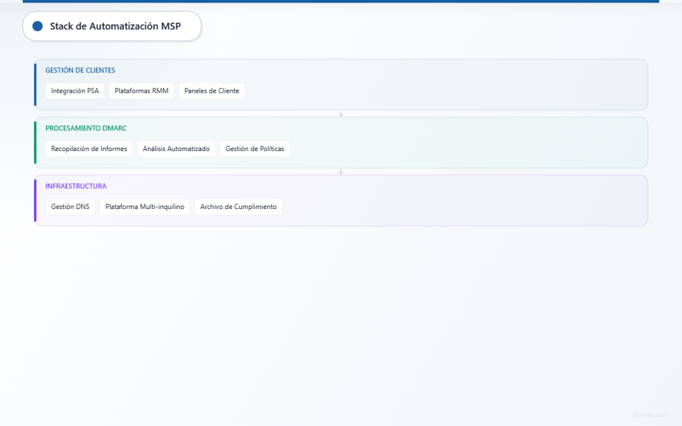Select the Plataformas RMM tag
Viewport: 682px width, 426px height.
click(141, 91)
